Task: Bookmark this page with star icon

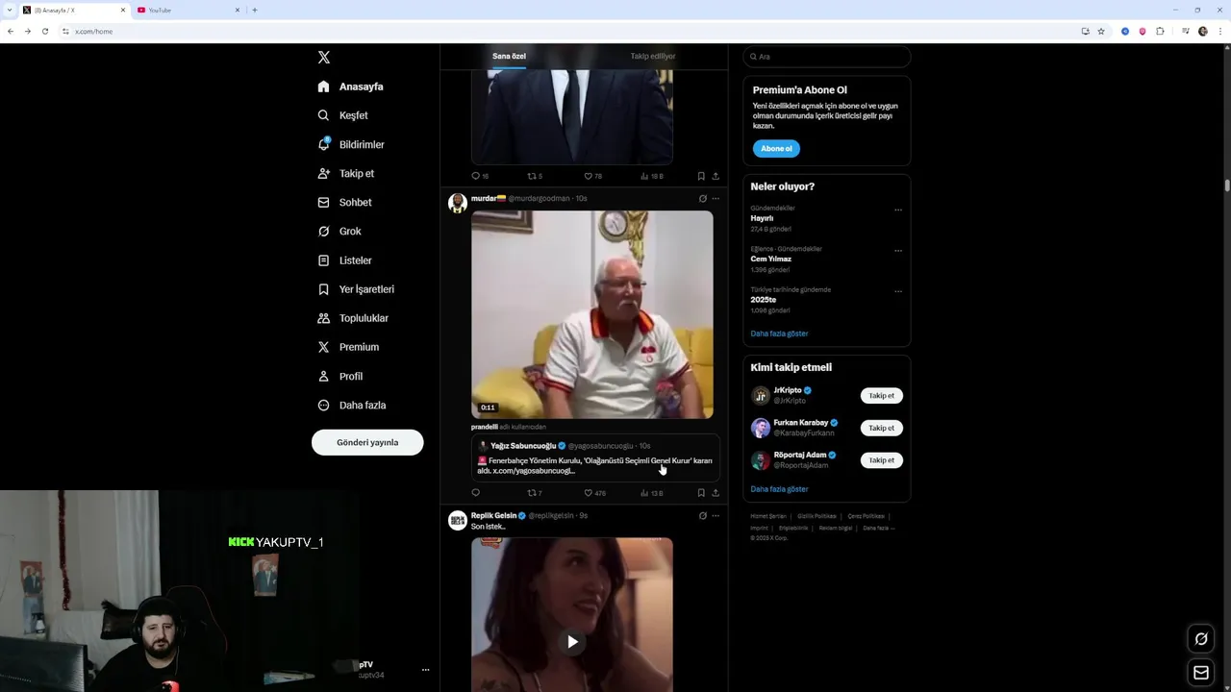Action: point(1101,32)
